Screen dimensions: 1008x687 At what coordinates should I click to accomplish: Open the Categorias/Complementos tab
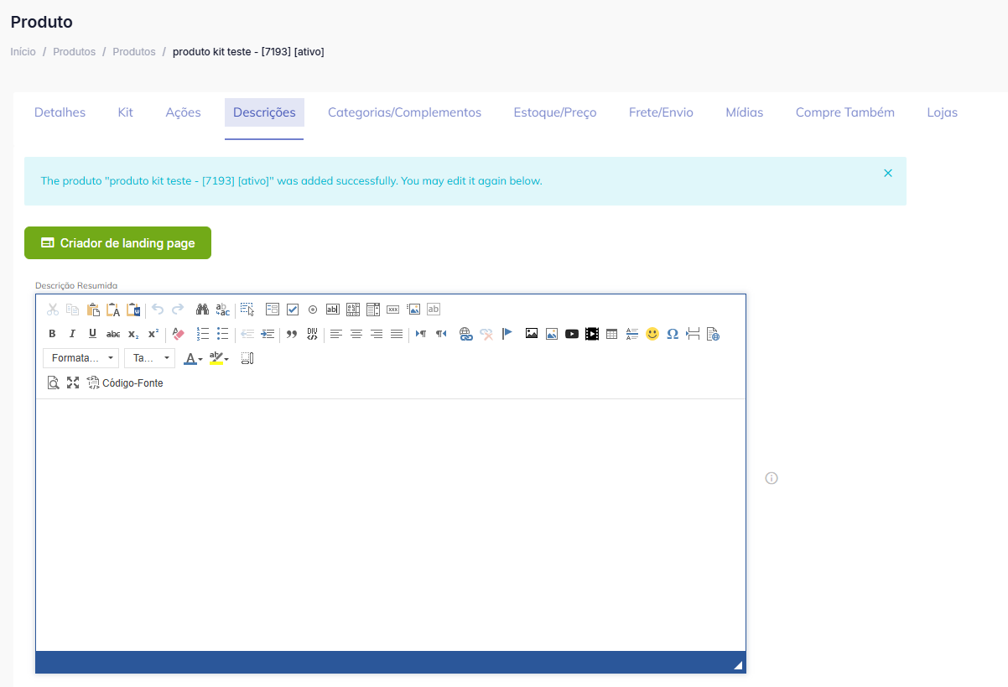[x=404, y=112]
